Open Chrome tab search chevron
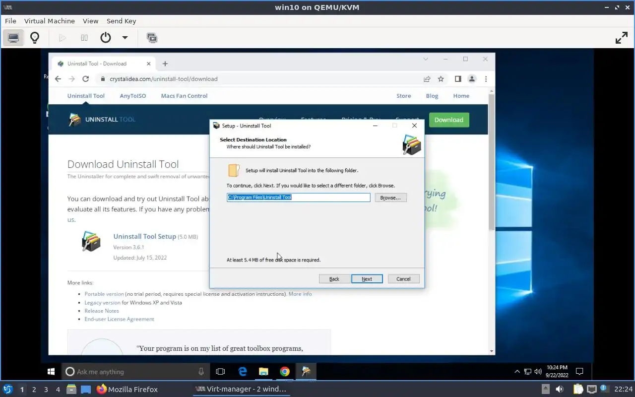635x397 pixels. (x=426, y=59)
